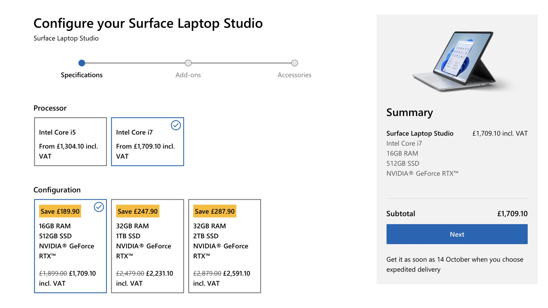Click the progress line between Specifications and Add-ons

[x=135, y=63]
